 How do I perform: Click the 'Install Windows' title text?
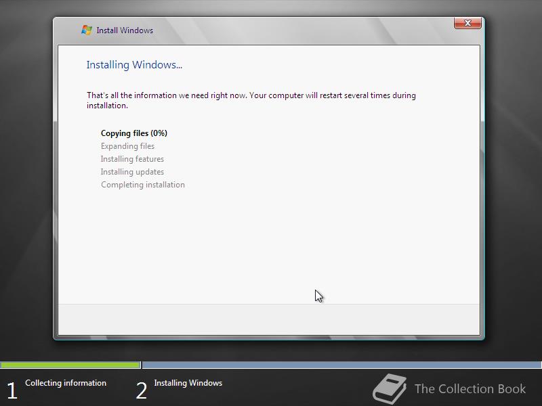click(x=125, y=30)
